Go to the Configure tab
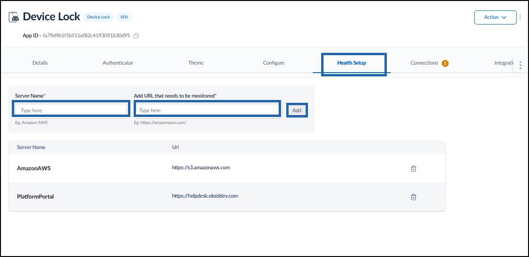 [273, 63]
